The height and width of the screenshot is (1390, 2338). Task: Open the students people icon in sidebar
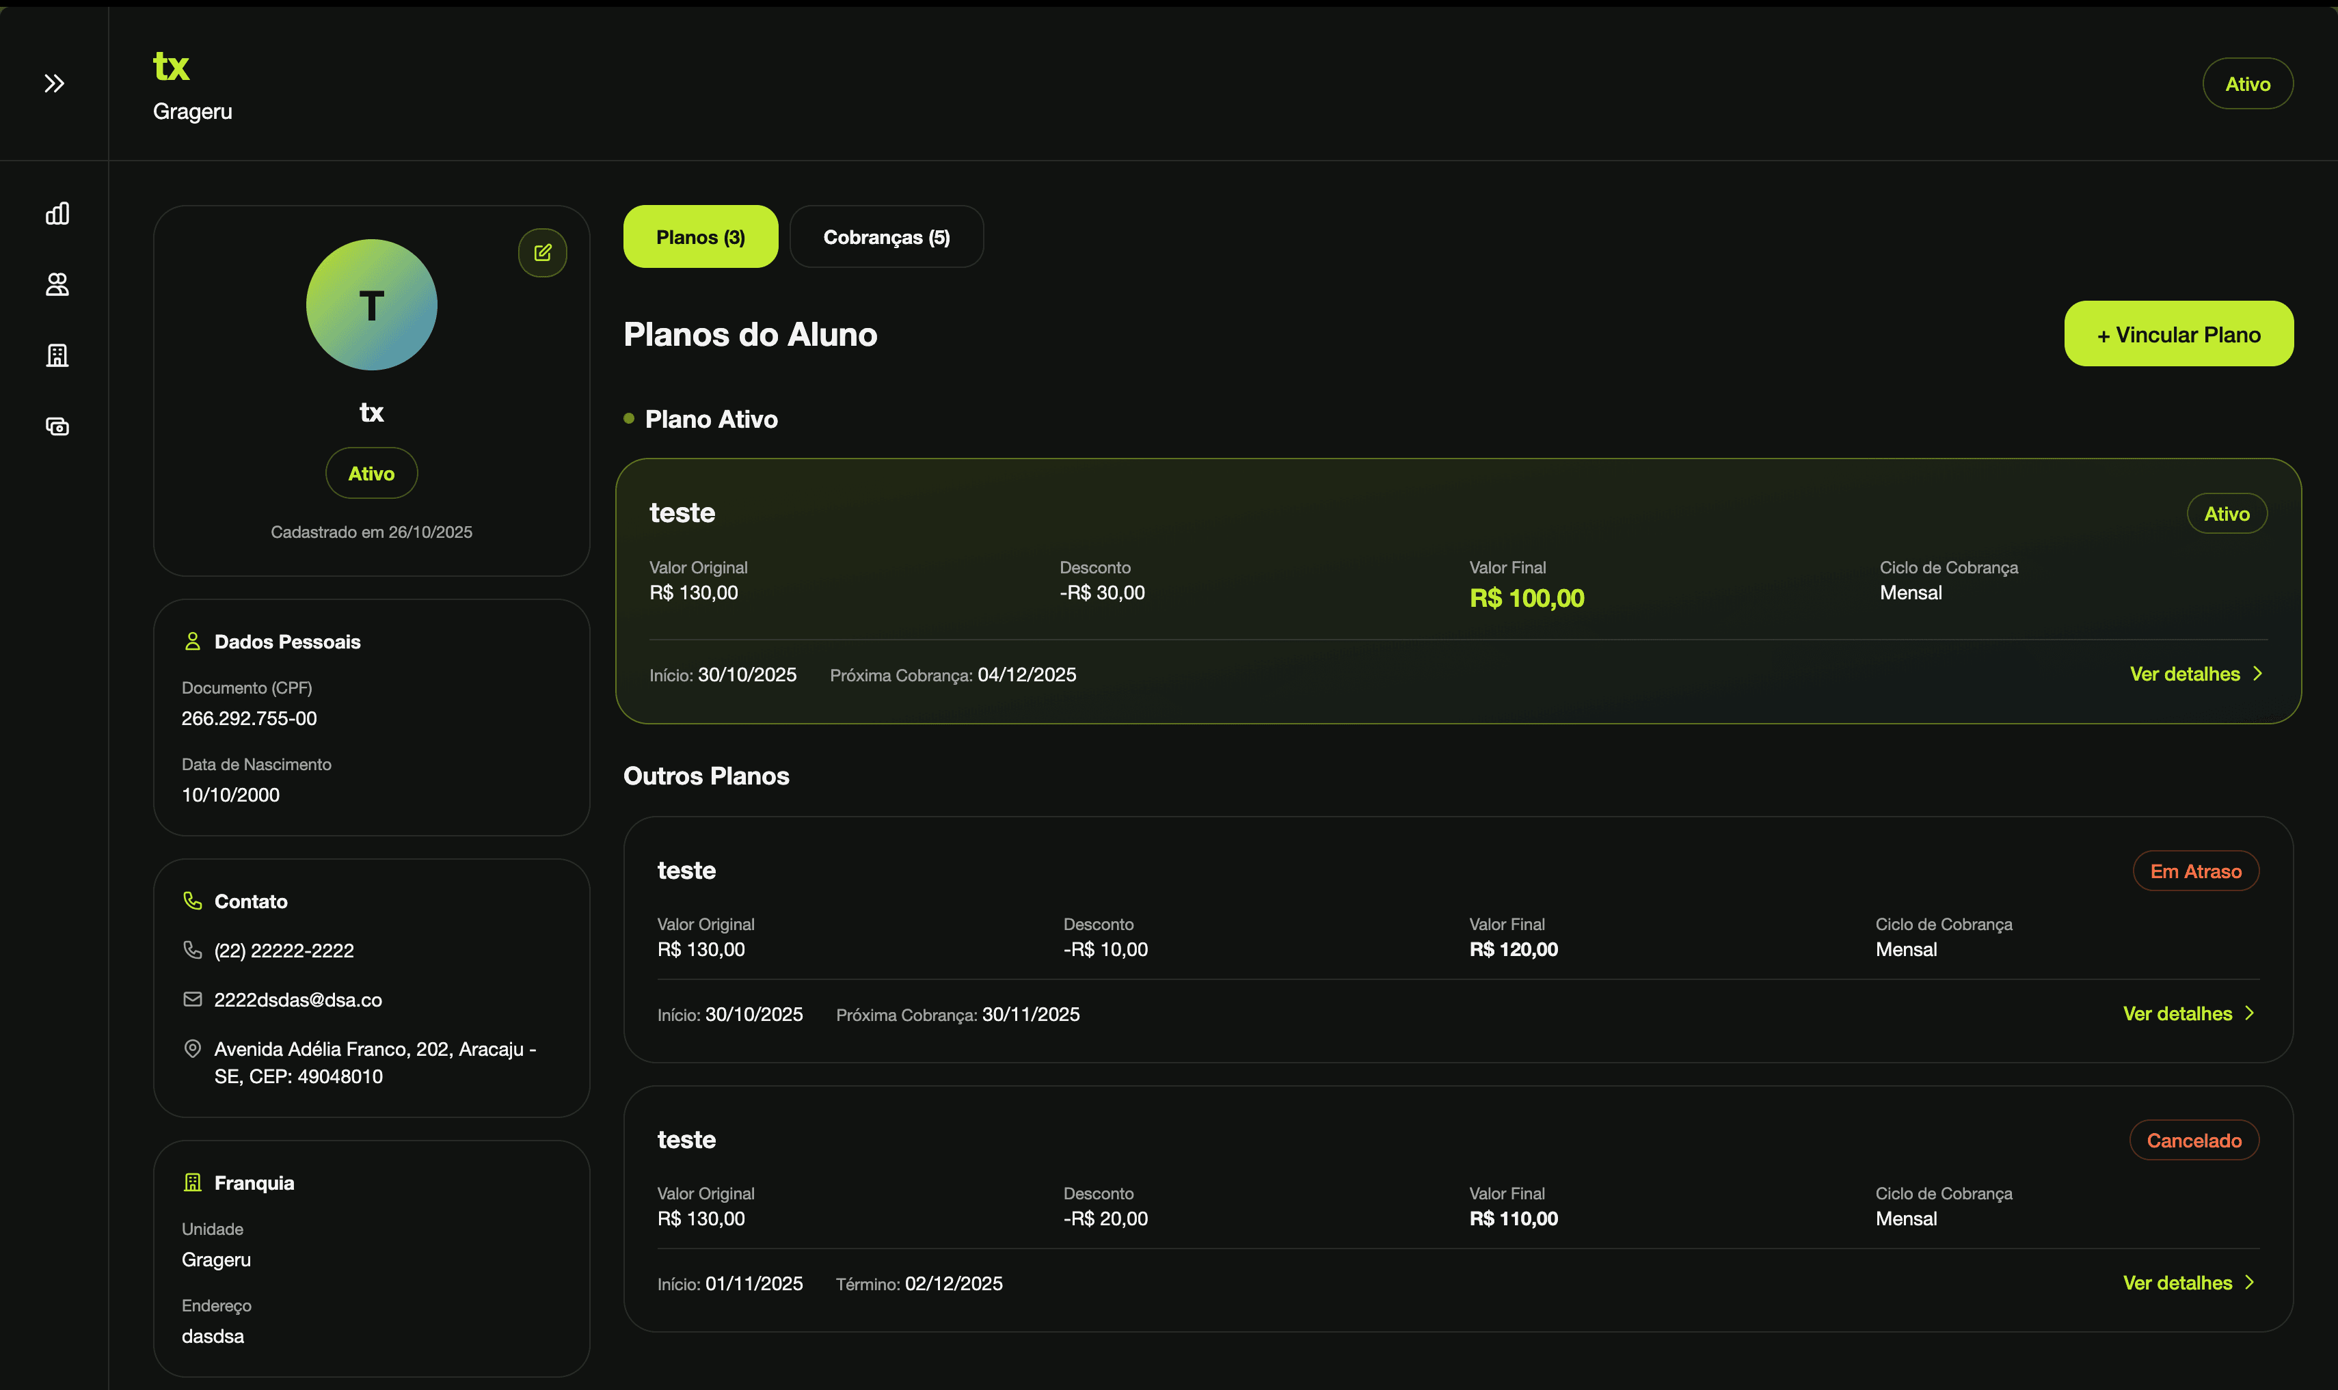pos(57,285)
